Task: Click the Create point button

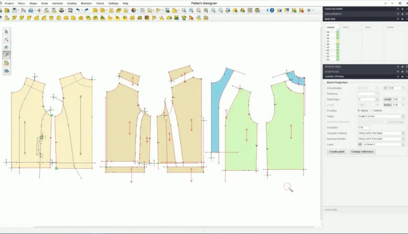Action: pyautogui.click(x=337, y=152)
